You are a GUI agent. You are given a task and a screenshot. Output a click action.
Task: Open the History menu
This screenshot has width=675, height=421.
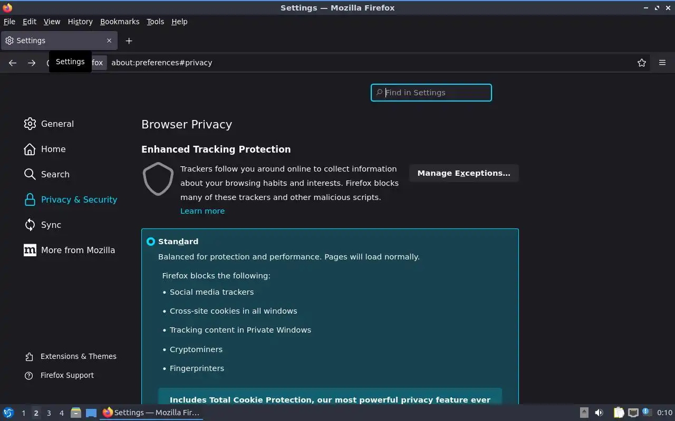click(80, 22)
